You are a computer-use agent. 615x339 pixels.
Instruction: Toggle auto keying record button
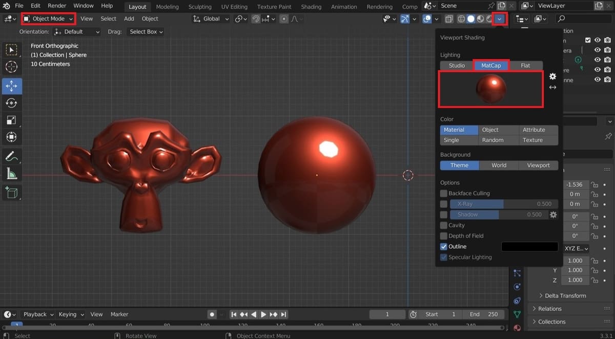pyautogui.click(x=212, y=314)
